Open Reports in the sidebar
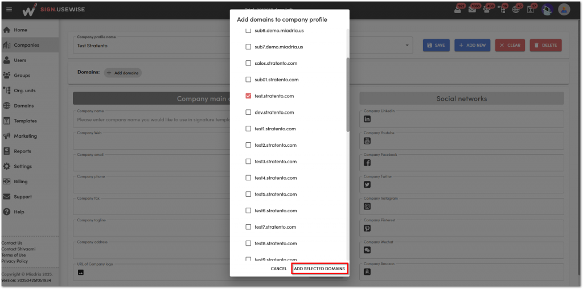This screenshot has height=289, width=583. tap(30, 151)
